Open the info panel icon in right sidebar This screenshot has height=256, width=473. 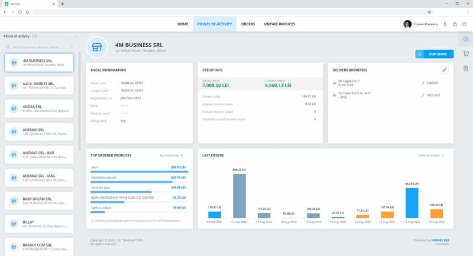(x=465, y=39)
